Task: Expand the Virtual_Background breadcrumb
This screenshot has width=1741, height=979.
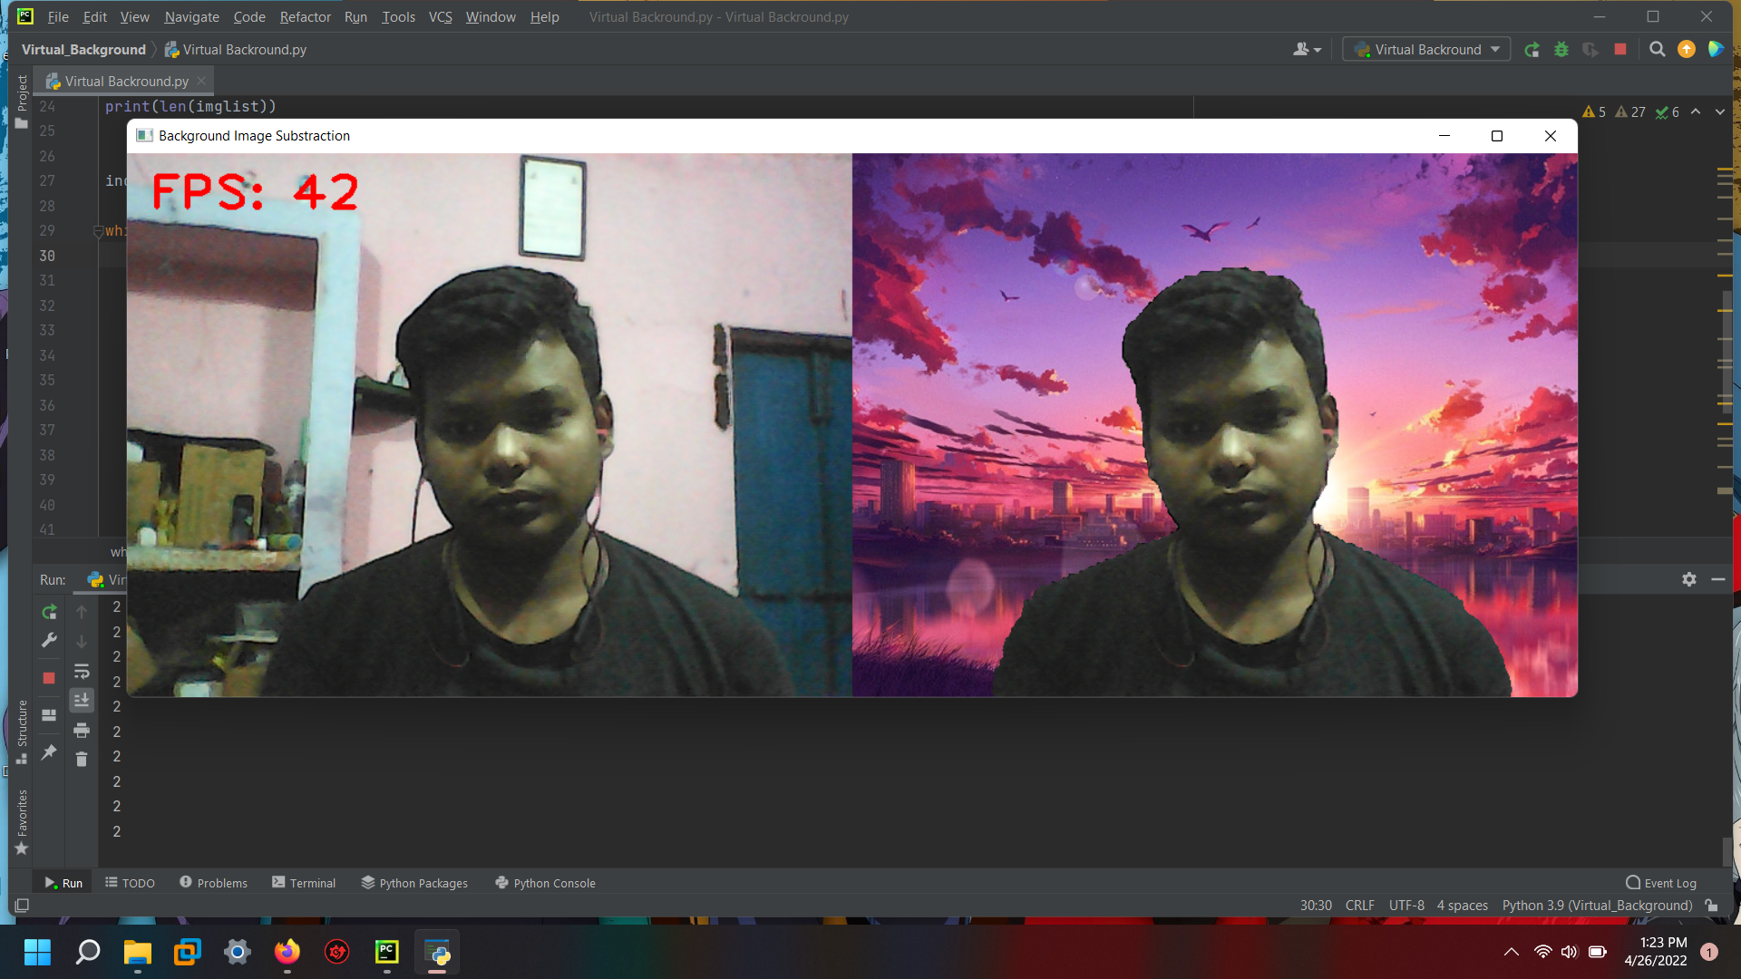Action: point(83,50)
